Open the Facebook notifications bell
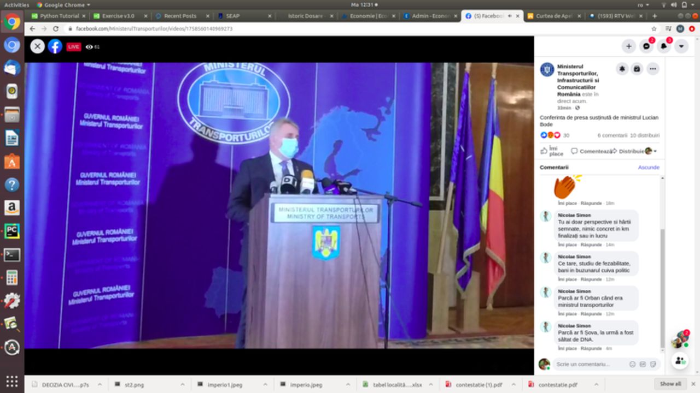This screenshot has height=393, width=700. [x=664, y=46]
